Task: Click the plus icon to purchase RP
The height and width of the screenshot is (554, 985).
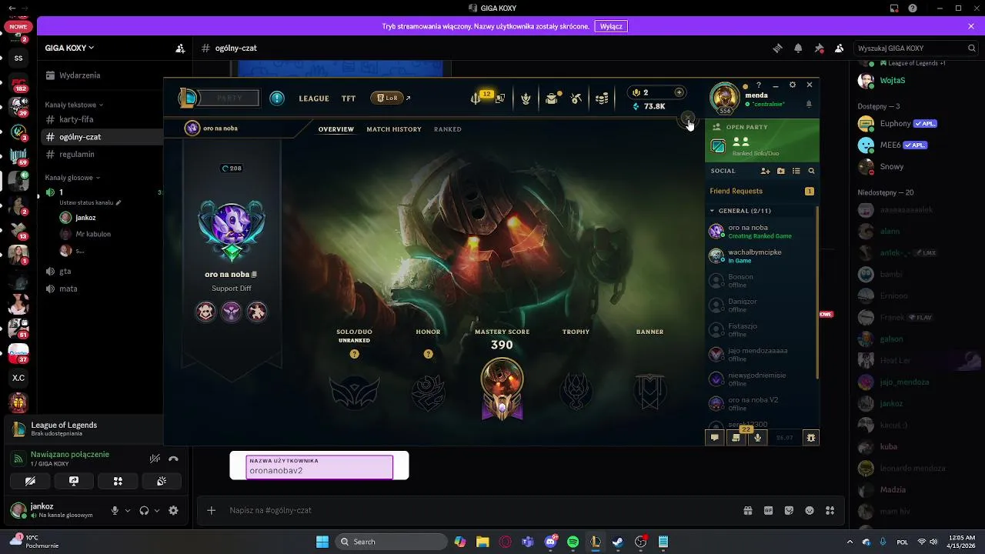Action: coord(679,92)
